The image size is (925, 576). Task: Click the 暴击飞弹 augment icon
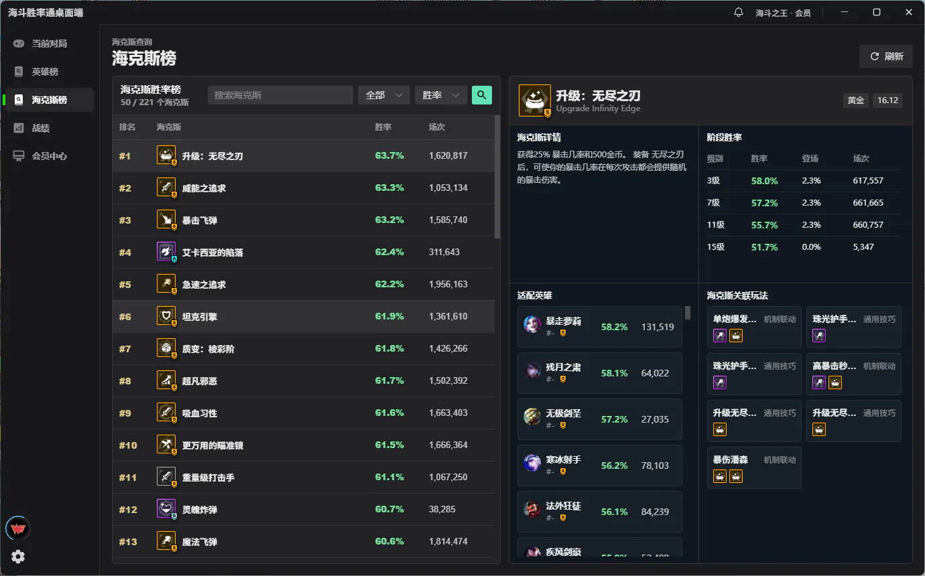166,220
